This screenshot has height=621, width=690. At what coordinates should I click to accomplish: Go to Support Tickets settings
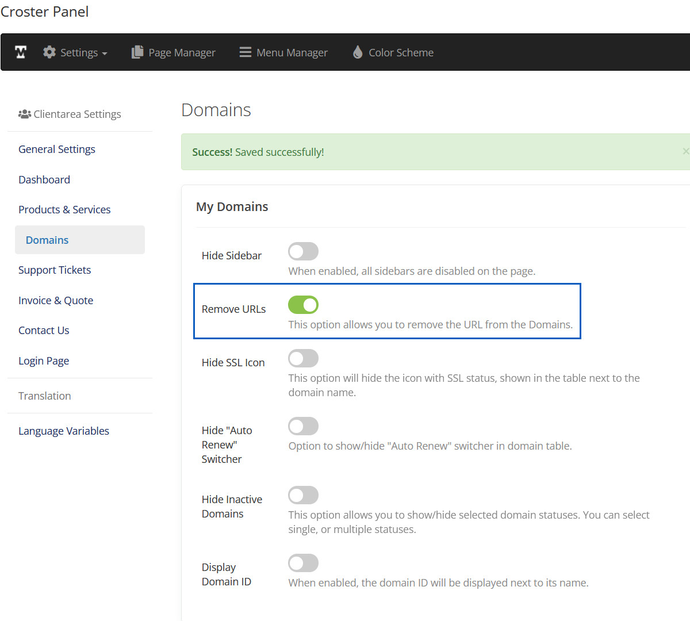tap(55, 270)
